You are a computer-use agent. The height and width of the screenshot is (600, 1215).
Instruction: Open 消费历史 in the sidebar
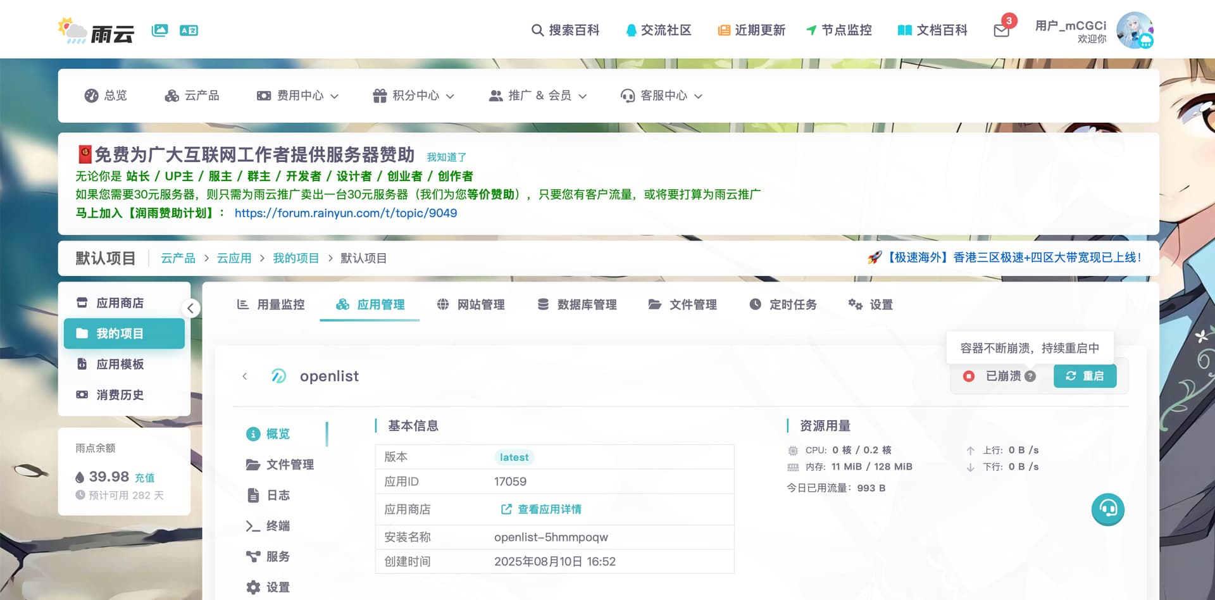[x=124, y=395]
